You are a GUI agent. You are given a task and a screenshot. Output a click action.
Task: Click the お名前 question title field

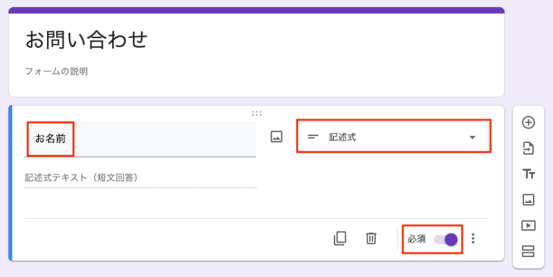[x=140, y=138]
